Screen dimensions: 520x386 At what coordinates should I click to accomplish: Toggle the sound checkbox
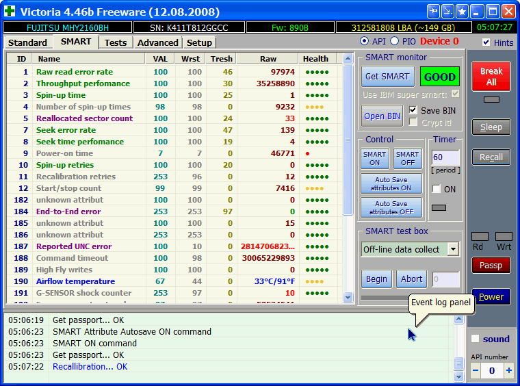click(476, 339)
